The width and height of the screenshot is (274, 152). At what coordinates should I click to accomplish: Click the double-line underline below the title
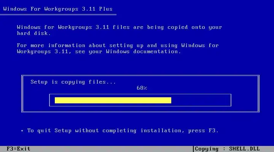tap(58, 15)
